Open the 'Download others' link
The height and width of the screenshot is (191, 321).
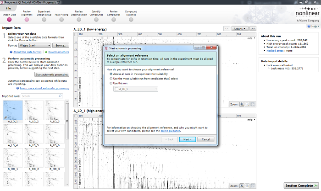pyautogui.click(x=59, y=52)
